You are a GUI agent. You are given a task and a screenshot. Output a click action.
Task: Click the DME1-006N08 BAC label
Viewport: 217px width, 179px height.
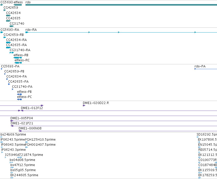coord(30,128)
